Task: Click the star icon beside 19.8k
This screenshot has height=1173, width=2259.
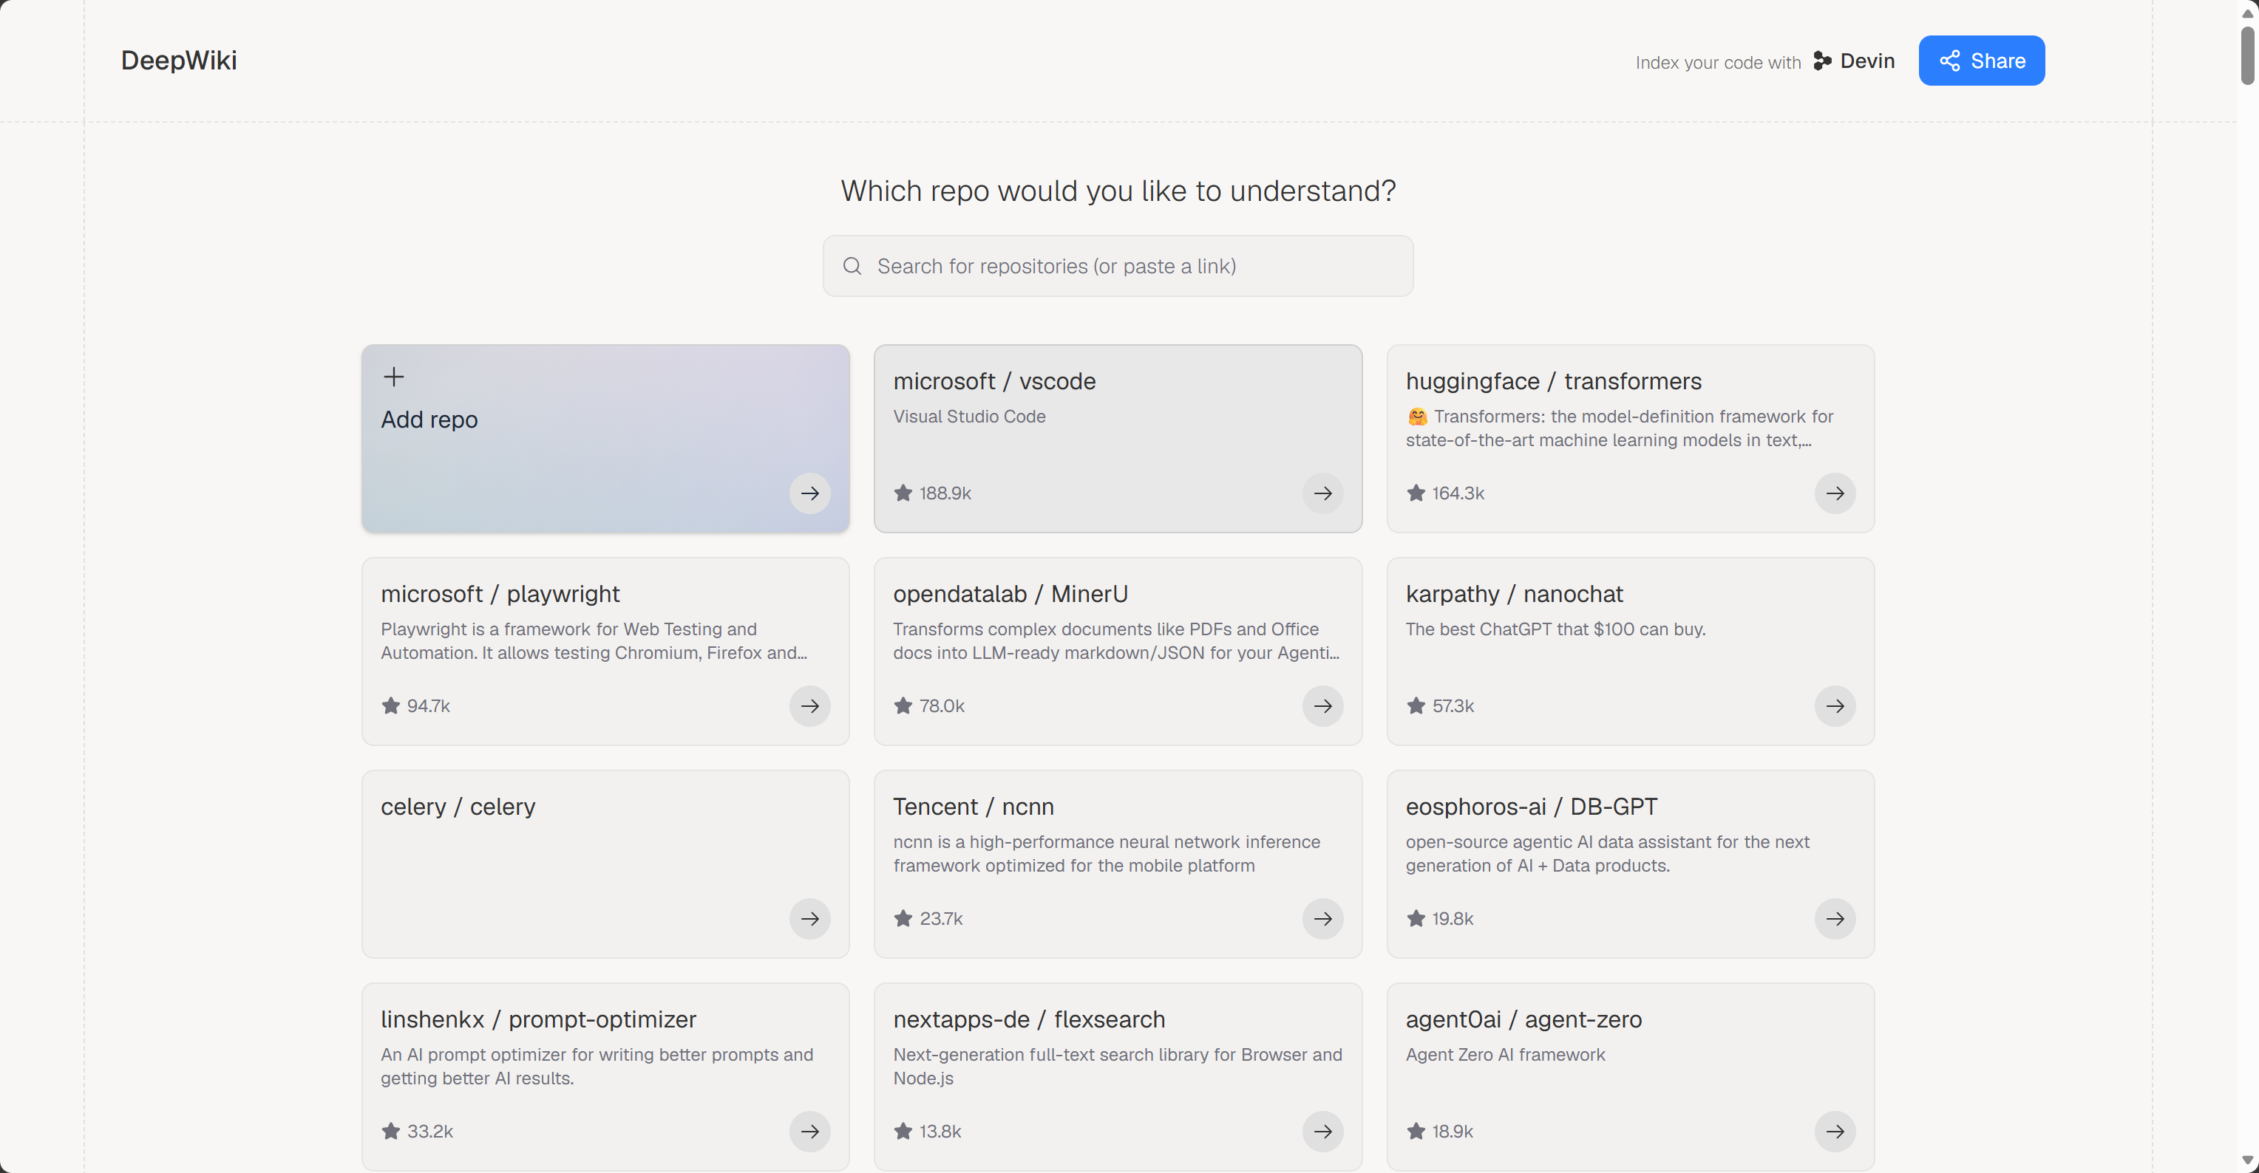Action: pos(1416,918)
